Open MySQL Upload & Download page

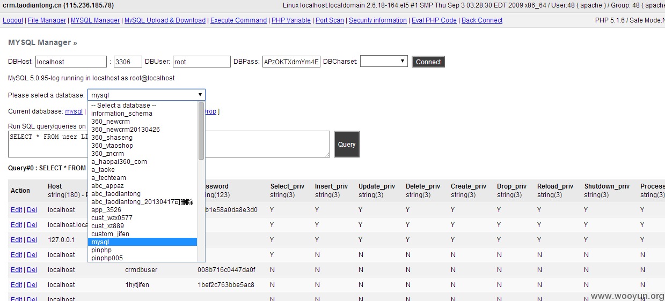pos(165,20)
